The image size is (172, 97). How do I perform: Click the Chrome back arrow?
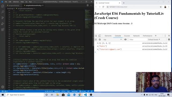pyautogui.click(x=96, y=7)
